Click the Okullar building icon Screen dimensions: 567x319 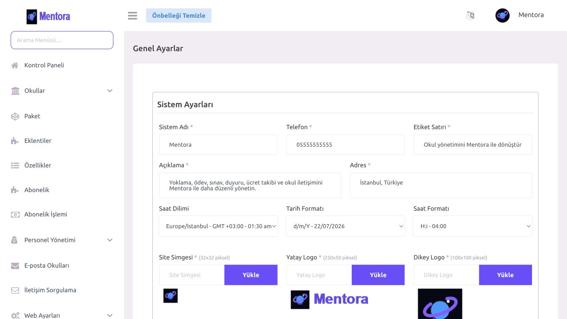(x=15, y=91)
